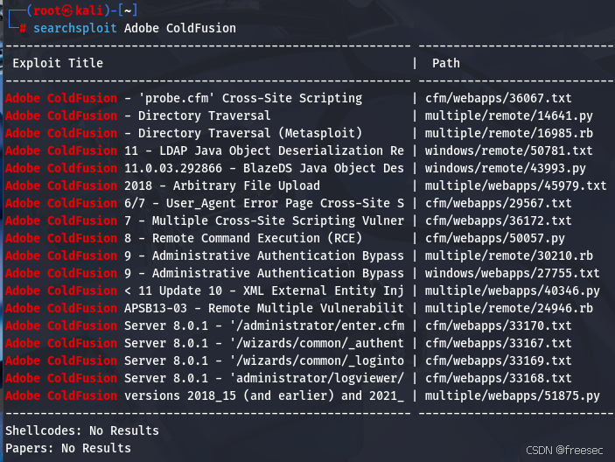Click the 'Path' column header
Screen dimensions: 615x462
click(446, 63)
